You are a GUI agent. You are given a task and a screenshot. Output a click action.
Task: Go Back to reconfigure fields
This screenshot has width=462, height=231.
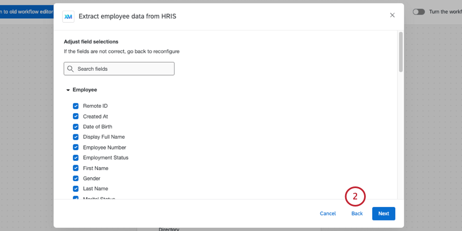357,214
